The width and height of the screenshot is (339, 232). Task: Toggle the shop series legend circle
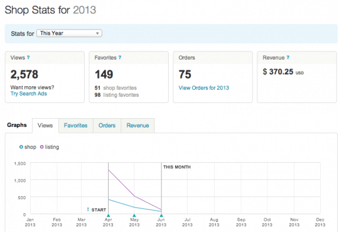21,147
